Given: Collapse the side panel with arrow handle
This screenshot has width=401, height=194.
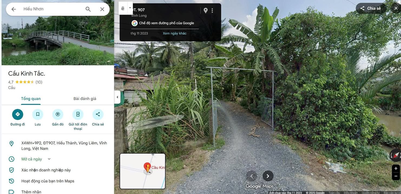Looking at the screenshot, I should coord(117,97).
